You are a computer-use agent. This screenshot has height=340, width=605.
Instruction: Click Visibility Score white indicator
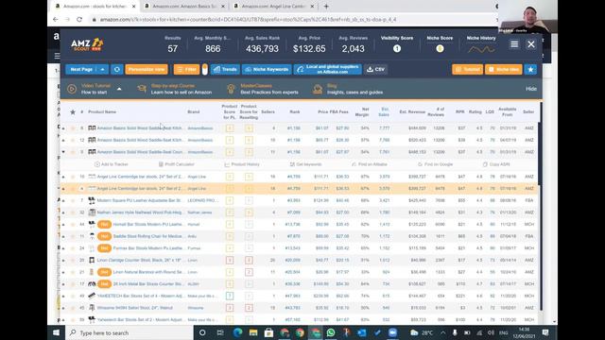pos(397,48)
